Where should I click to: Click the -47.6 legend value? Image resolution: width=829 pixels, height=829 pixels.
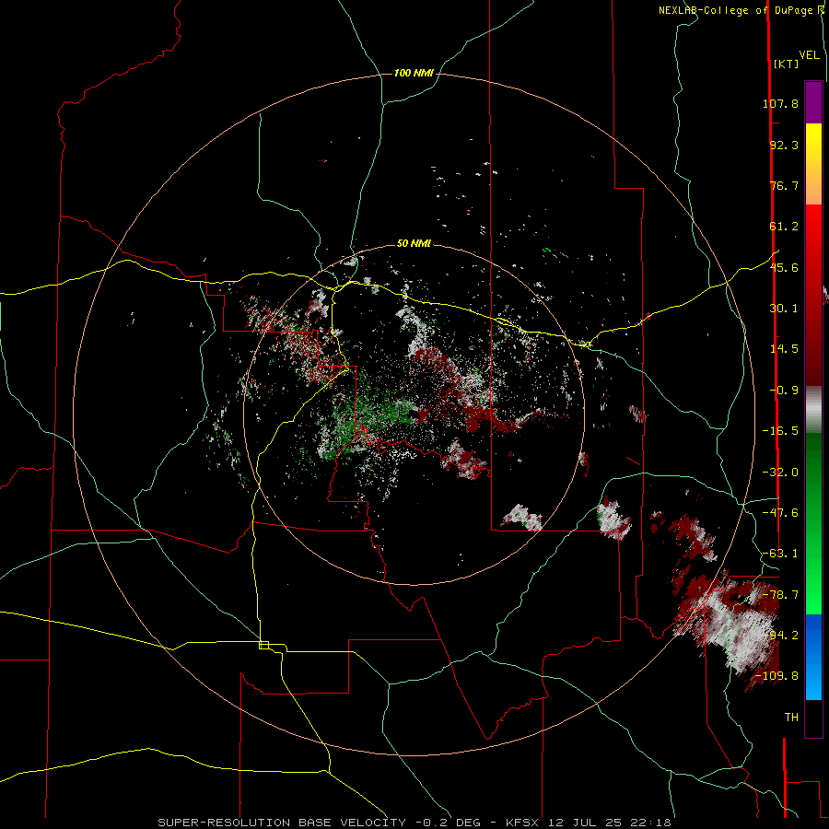pos(780,513)
